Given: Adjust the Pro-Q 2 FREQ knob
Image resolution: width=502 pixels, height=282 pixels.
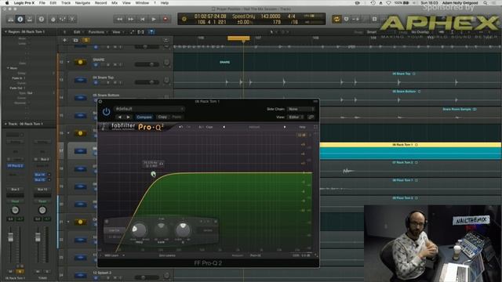Looking at the screenshot, I should 139,230.
